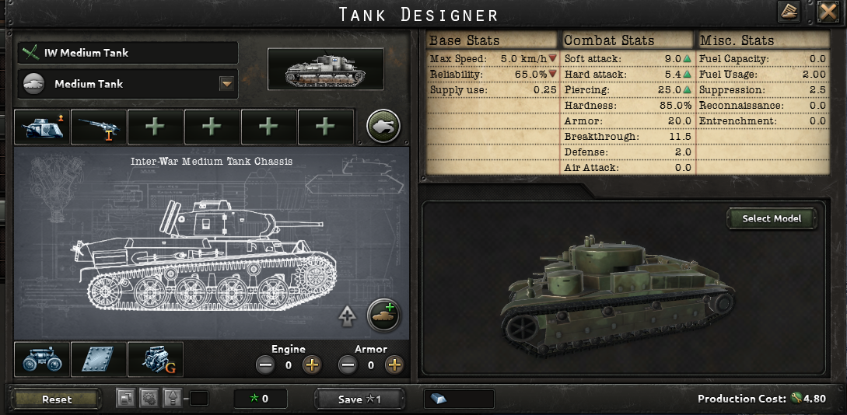
Task: Open the tank icon picker thumbnail
Action: (x=326, y=69)
